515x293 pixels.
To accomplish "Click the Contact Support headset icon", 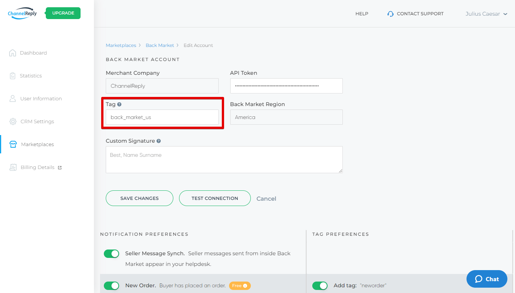I will 390,14.
